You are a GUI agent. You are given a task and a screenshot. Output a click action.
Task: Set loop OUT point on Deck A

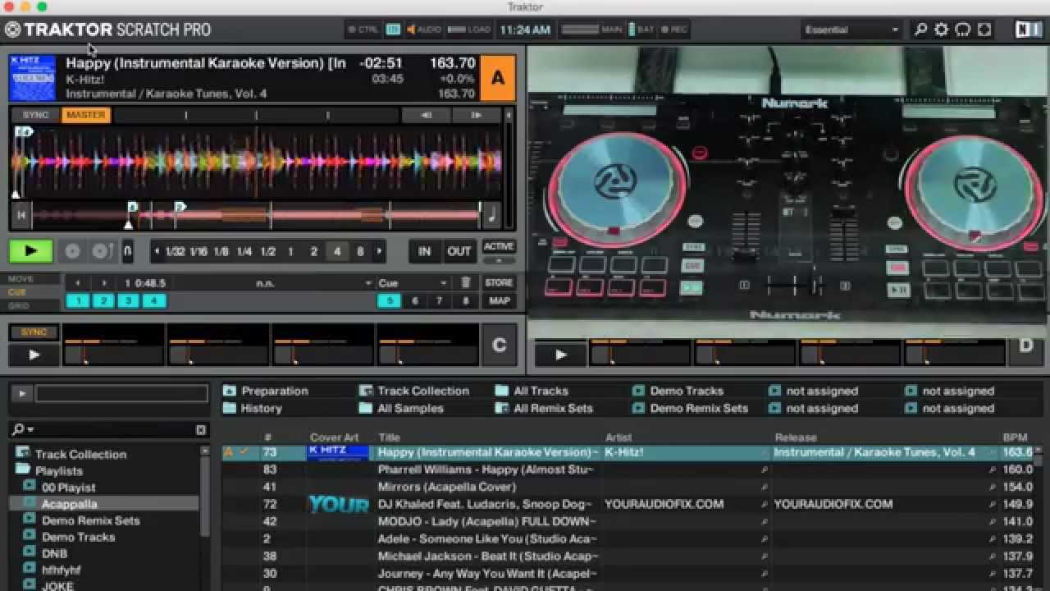(459, 251)
